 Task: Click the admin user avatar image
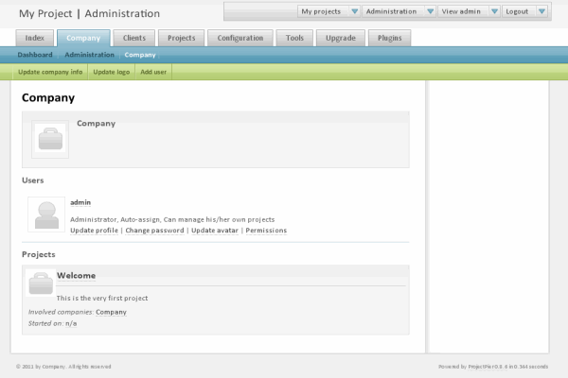click(x=46, y=215)
